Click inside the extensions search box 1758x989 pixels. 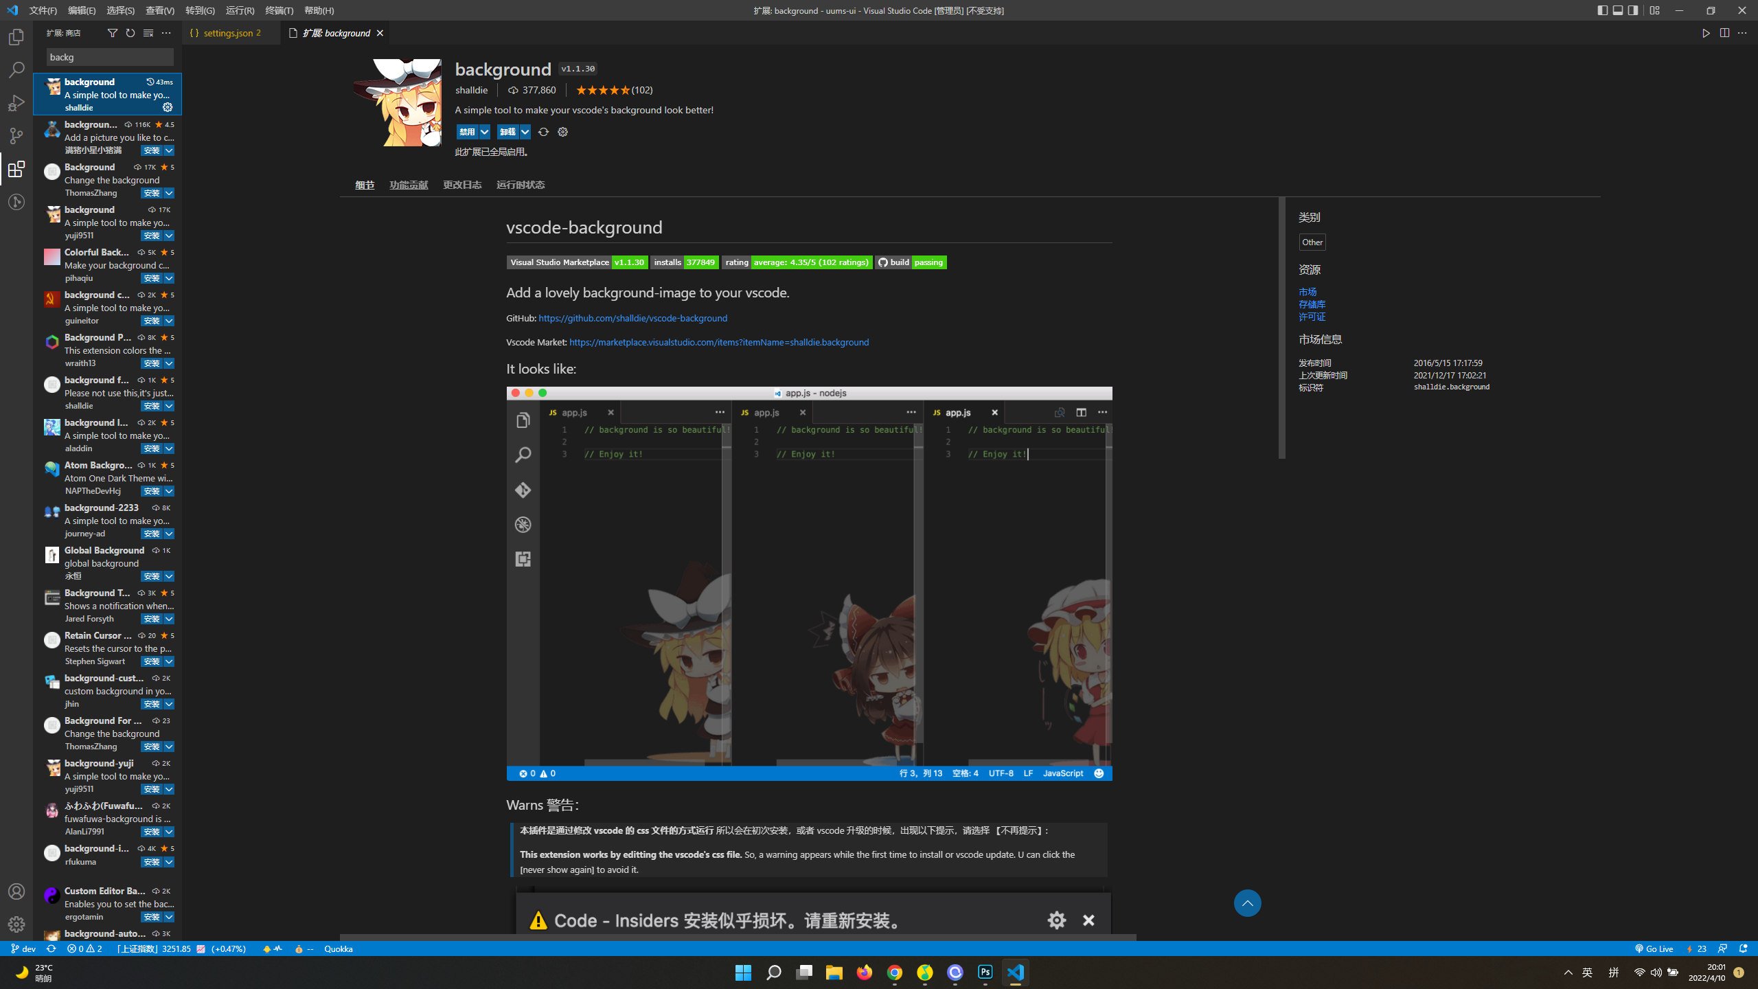[109, 57]
